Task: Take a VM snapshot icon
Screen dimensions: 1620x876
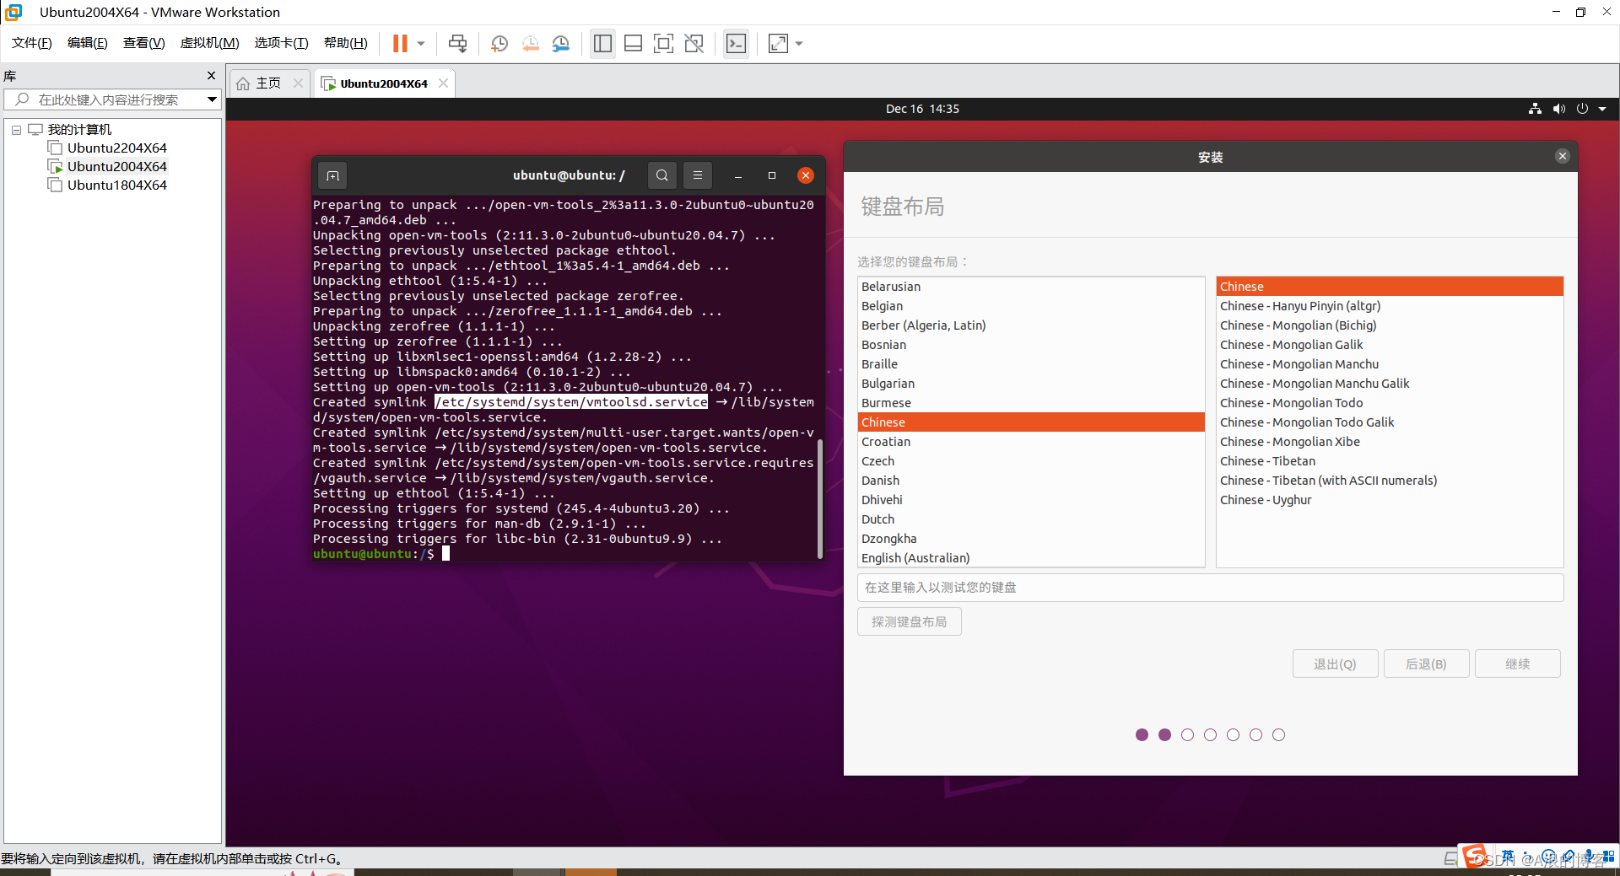Action: (x=499, y=43)
